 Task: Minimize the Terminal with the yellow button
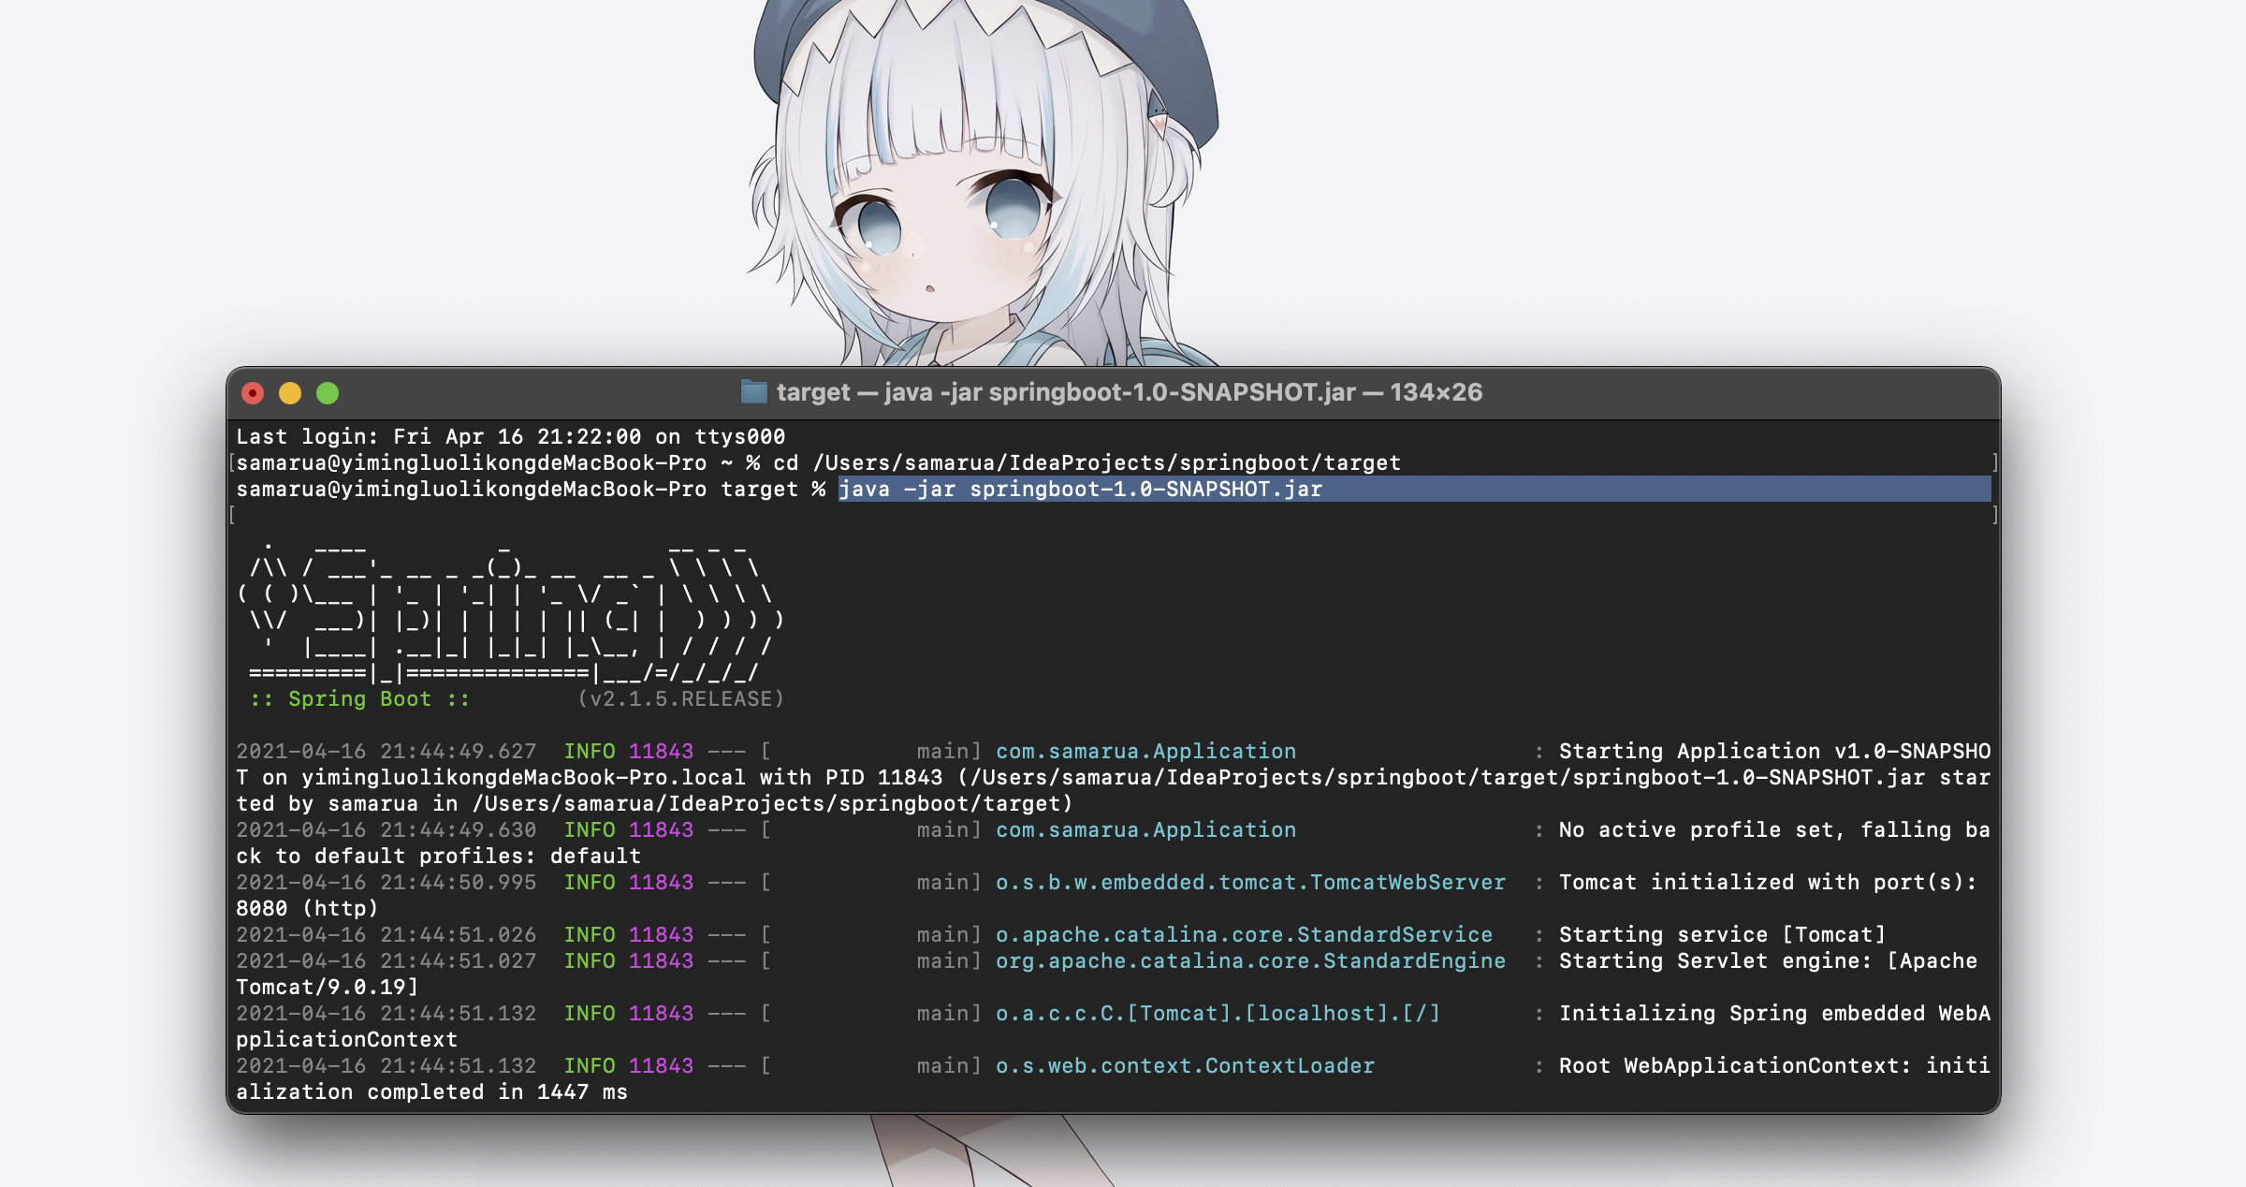(290, 393)
